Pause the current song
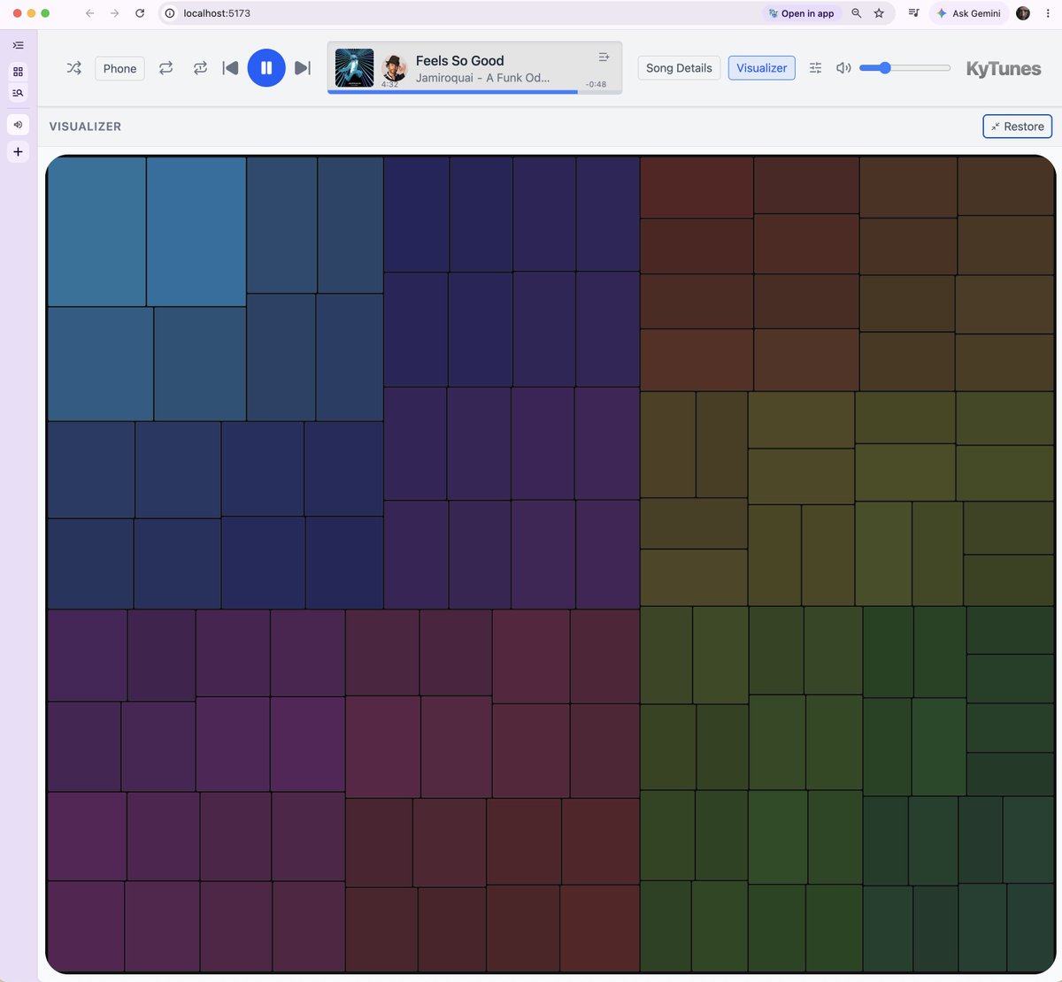Screen dimensions: 1062x982 tap(266, 68)
